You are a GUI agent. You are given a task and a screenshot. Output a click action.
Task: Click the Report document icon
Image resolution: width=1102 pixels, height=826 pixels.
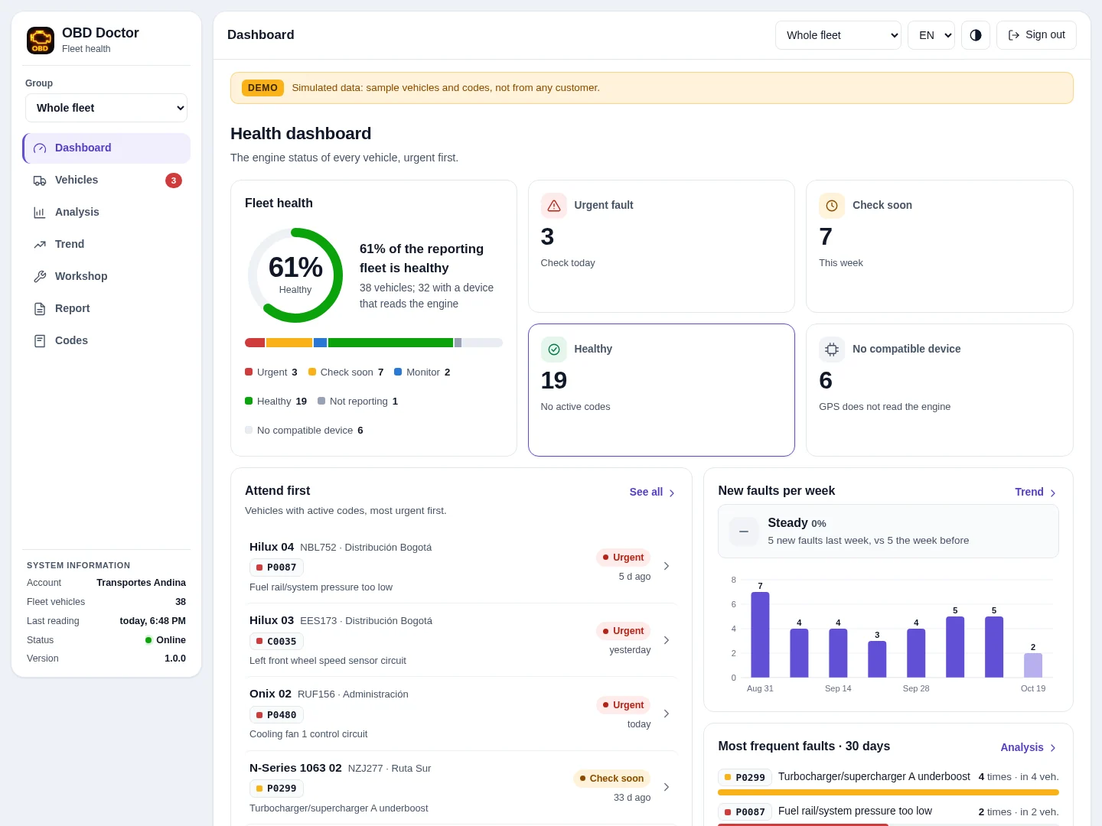pyautogui.click(x=40, y=309)
